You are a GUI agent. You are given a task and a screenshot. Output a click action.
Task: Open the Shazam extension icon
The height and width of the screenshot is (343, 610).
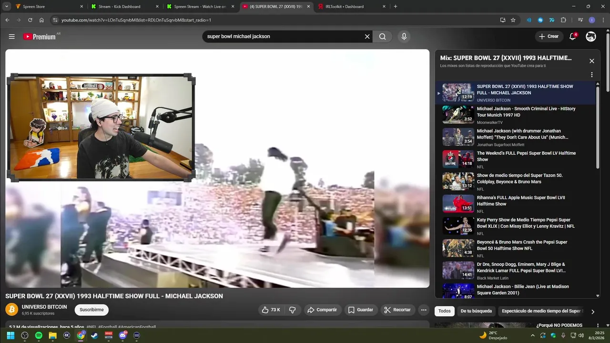point(540,20)
